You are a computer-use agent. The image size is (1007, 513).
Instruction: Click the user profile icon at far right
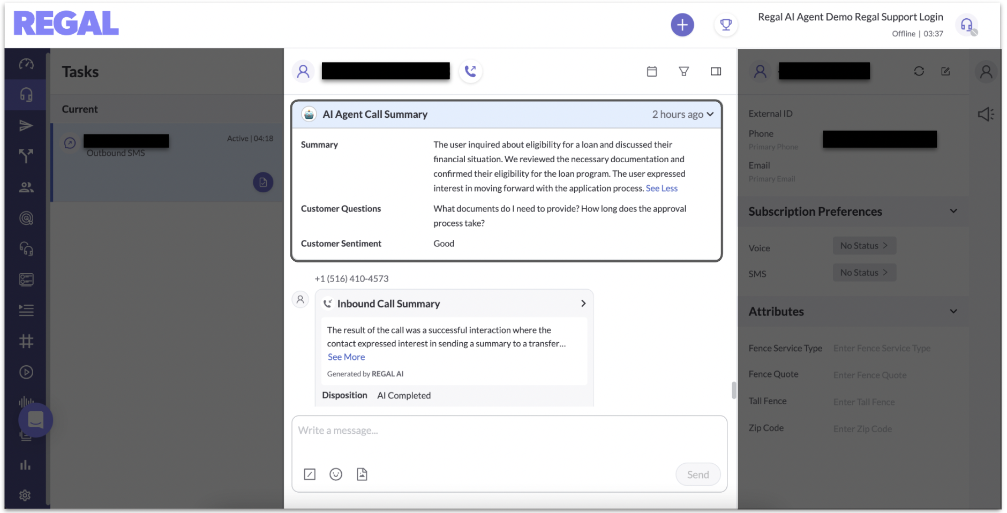pyautogui.click(x=986, y=71)
